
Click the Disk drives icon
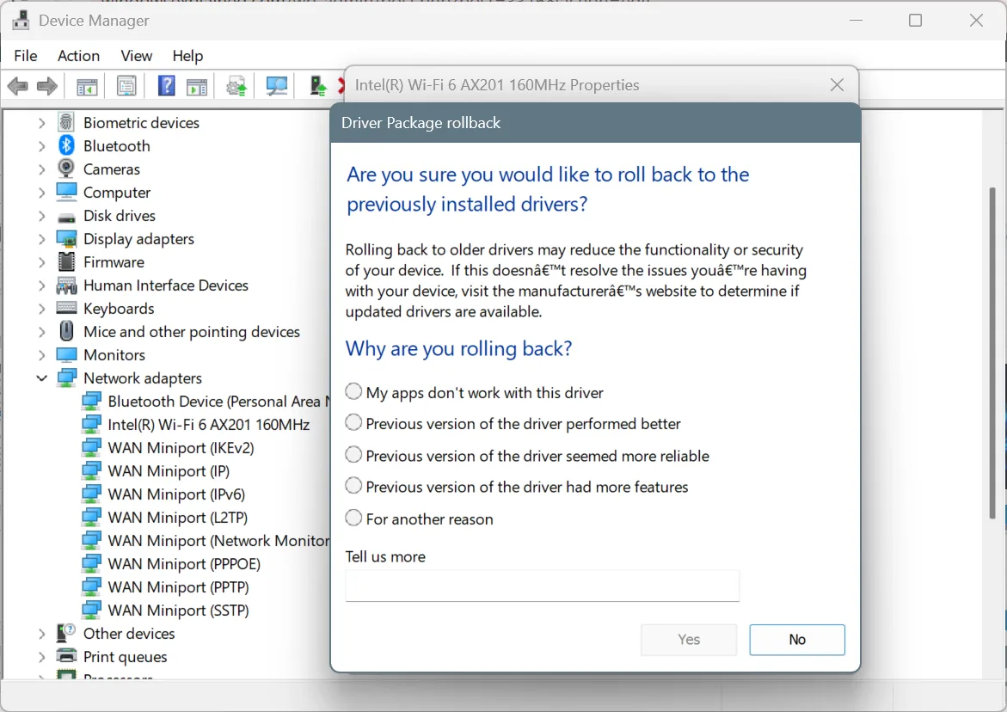(66, 217)
